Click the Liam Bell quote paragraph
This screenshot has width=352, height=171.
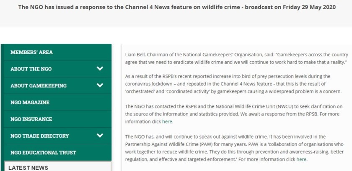click(237, 58)
